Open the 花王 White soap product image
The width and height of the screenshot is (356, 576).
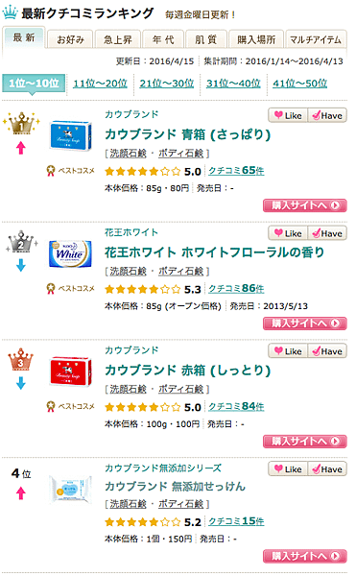click(70, 253)
